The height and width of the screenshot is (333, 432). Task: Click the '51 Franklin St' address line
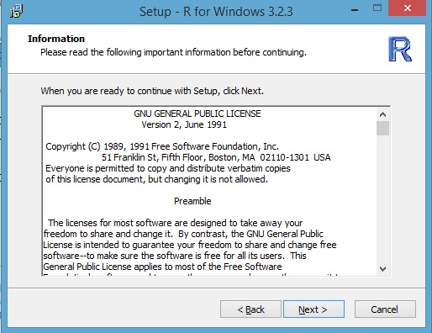(x=216, y=157)
